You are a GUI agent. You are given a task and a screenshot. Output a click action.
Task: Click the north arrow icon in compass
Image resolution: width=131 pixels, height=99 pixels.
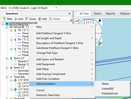tap(100, 20)
